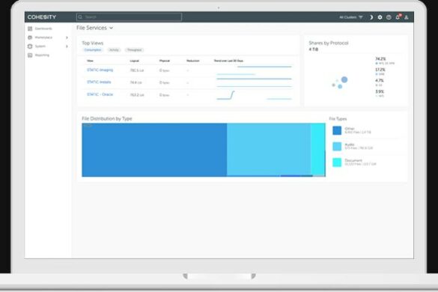Switch to the Throughput tab
This screenshot has width=438, height=292.
point(134,50)
